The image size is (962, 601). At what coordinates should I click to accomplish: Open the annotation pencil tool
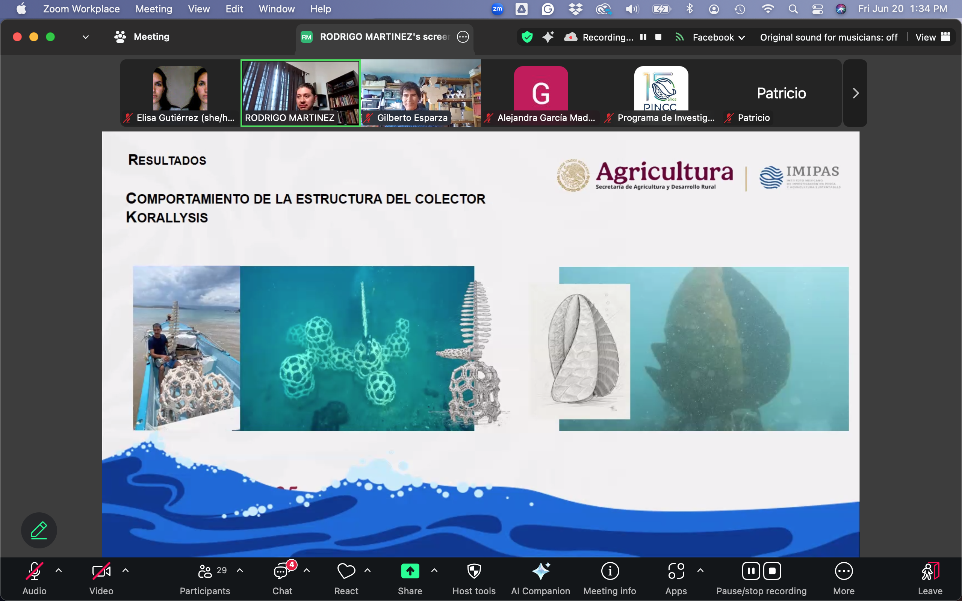pos(39,530)
